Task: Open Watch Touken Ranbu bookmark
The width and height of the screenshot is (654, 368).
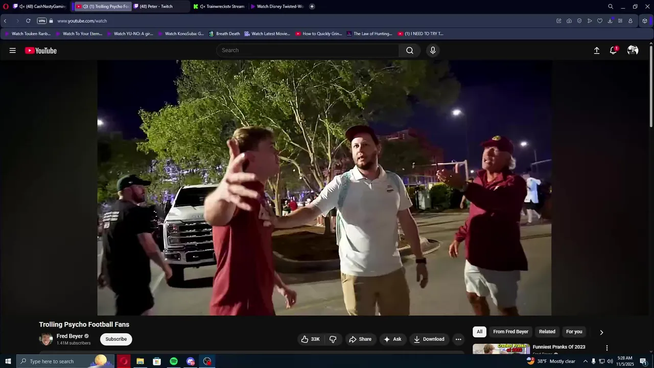Action: click(x=28, y=34)
